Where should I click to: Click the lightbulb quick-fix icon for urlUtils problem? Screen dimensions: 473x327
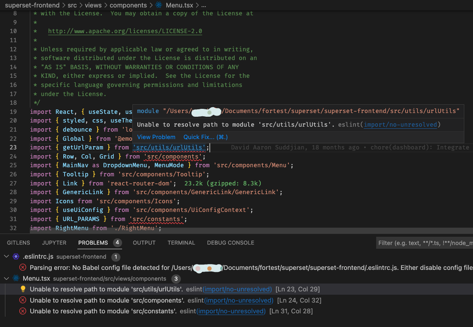tap(23, 289)
